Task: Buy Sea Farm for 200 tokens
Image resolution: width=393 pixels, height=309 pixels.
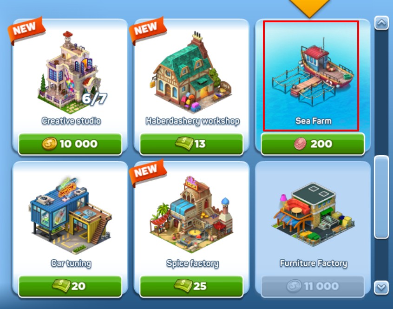Action: click(313, 144)
